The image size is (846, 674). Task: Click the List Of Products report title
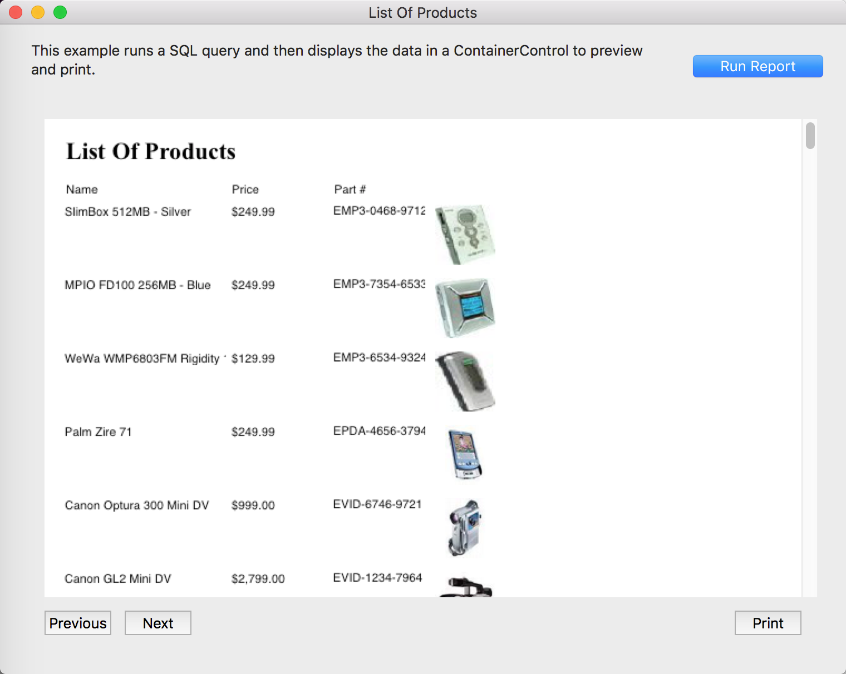151,151
